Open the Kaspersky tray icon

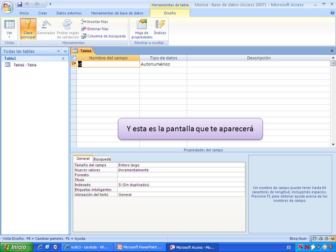coord(301,247)
